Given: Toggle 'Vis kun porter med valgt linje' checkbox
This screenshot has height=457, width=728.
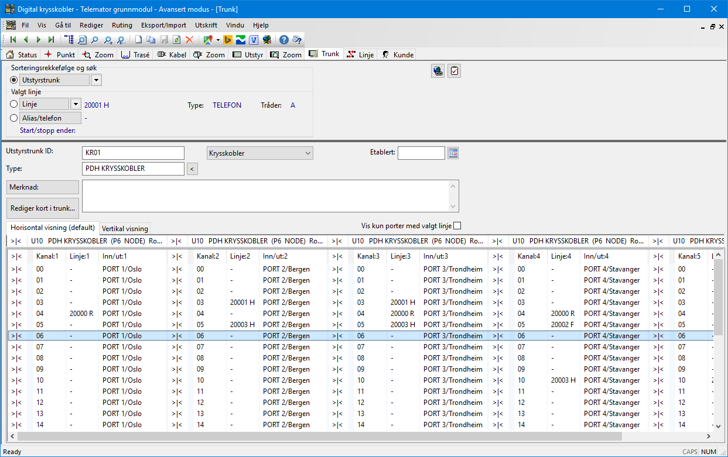Looking at the screenshot, I should coord(457,226).
